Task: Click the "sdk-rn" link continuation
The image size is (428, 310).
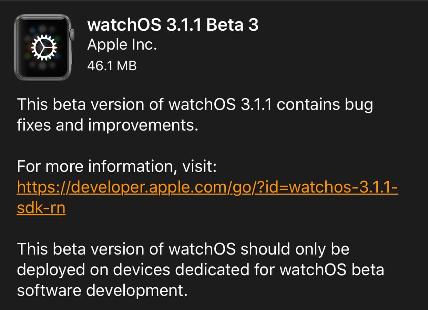Action: pos(41,208)
